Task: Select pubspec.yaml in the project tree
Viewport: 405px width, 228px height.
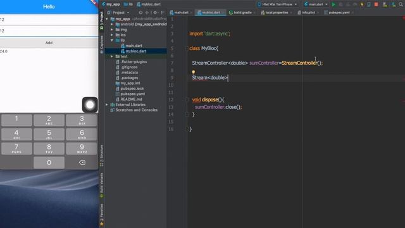Action: [132, 94]
